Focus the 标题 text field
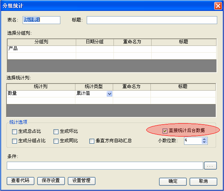 point(152,20)
